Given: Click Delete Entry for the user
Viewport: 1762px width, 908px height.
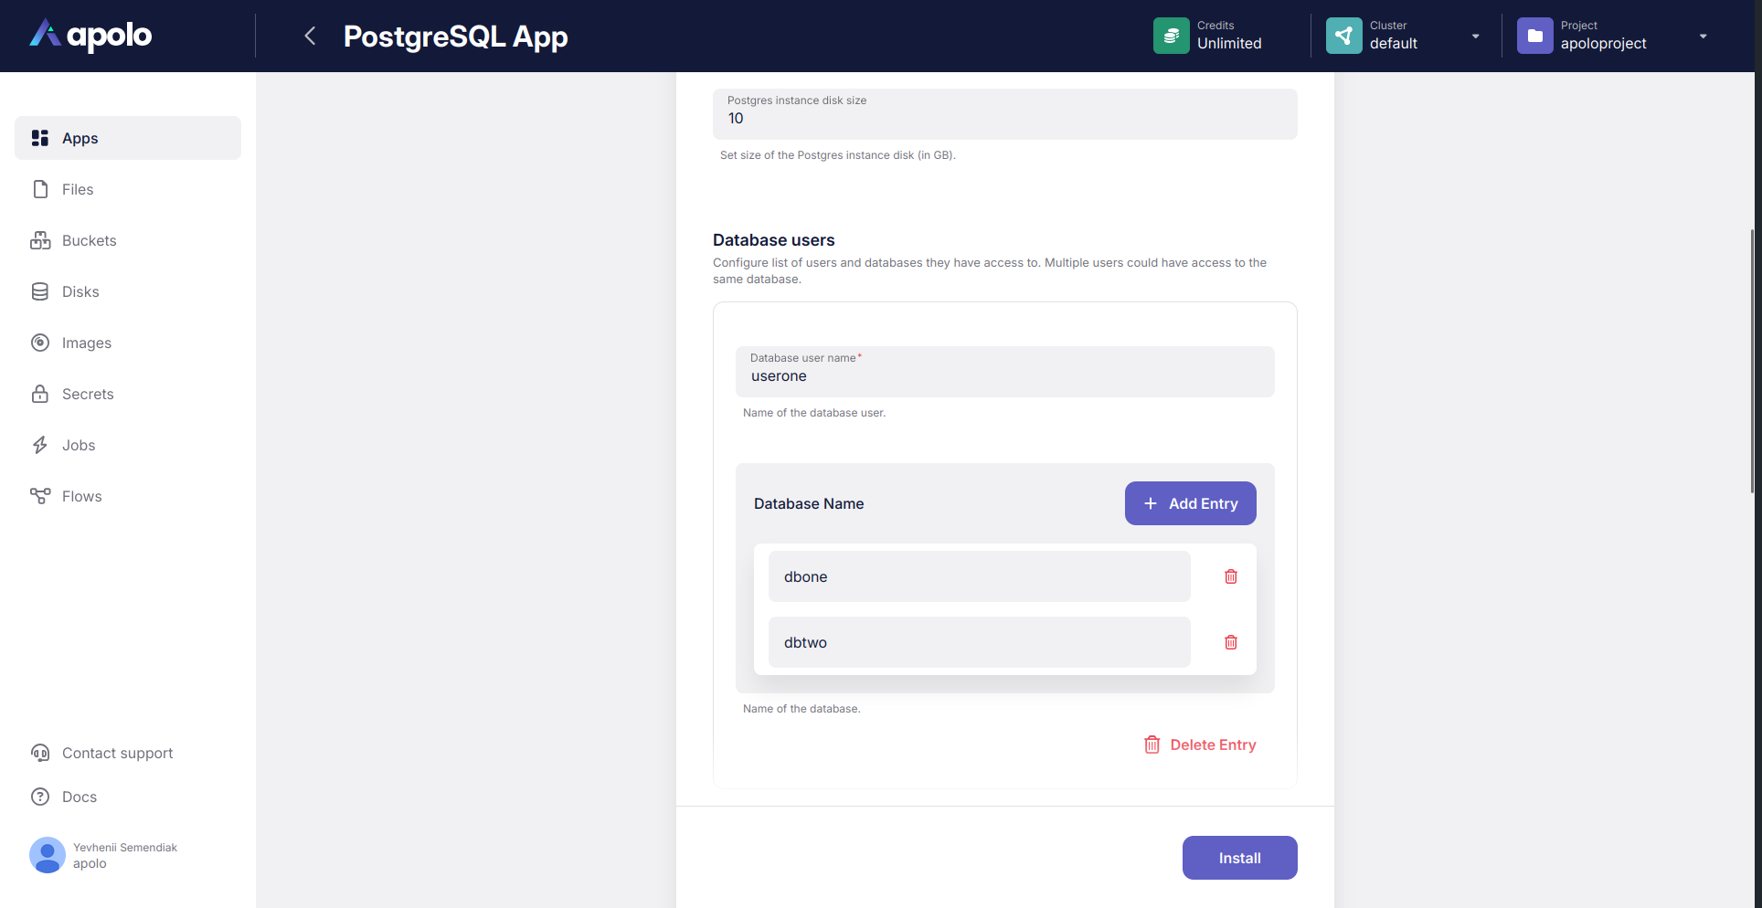Looking at the screenshot, I should (1200, 744).
